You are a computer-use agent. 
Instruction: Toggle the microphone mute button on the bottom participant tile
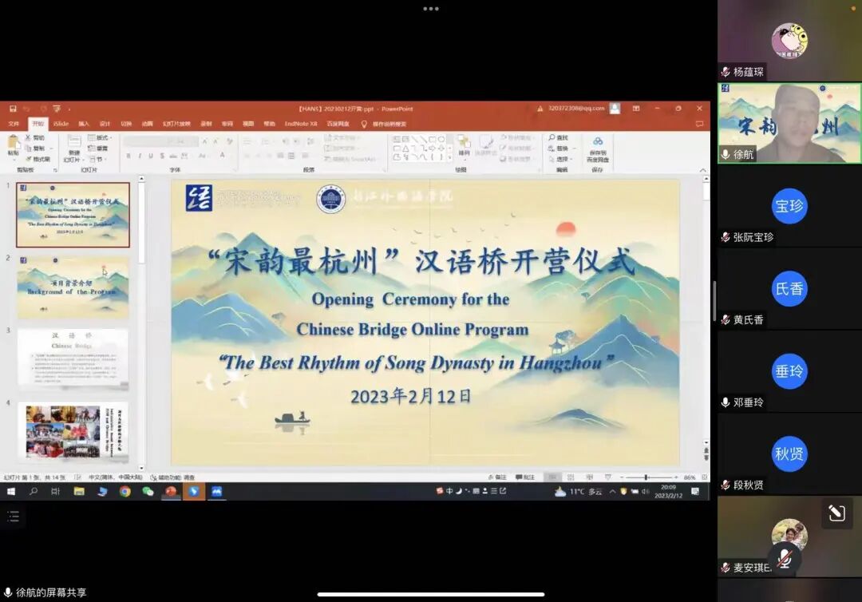pyautogui.click(x=785, y=557)
